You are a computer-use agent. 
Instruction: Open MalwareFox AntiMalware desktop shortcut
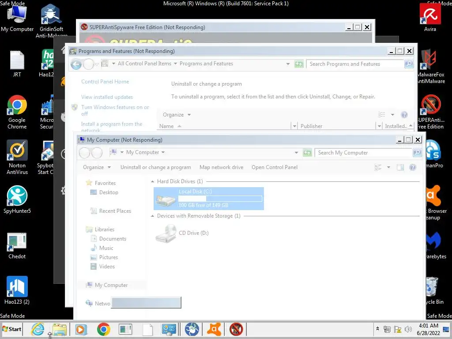(x=431, y=66)
